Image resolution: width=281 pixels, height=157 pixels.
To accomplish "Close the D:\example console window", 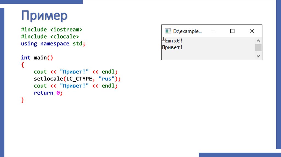I will click(x=252, y=31).
